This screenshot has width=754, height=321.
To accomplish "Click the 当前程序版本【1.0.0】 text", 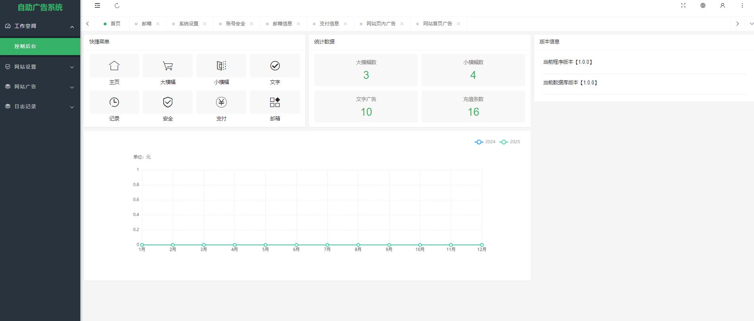I will (x=568, y=62).
